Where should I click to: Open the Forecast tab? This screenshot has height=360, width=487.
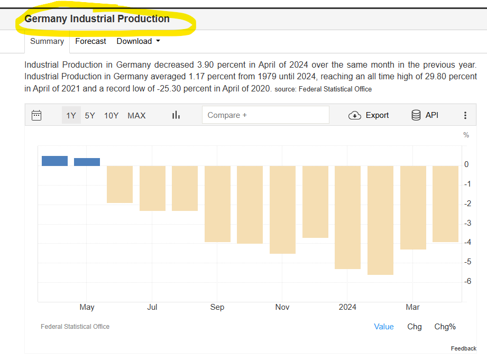pos(90,41)
